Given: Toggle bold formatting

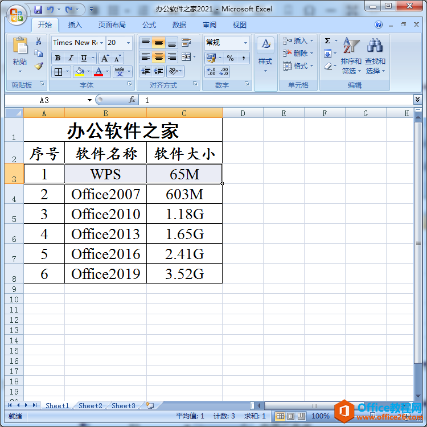Looking at the screenshot, I should [58, 58].
